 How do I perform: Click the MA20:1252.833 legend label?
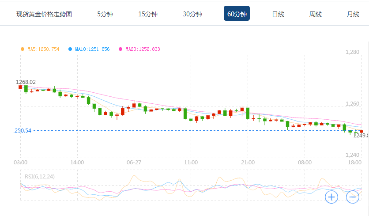pyautogui.click(x=143, y=49)
